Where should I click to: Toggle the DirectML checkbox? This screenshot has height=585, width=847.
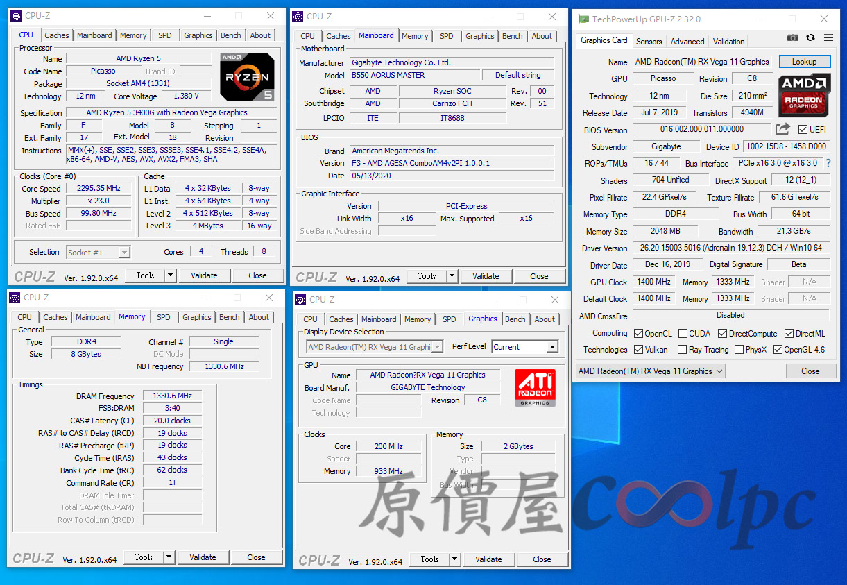pyautogui.click(x=789, y=334)
